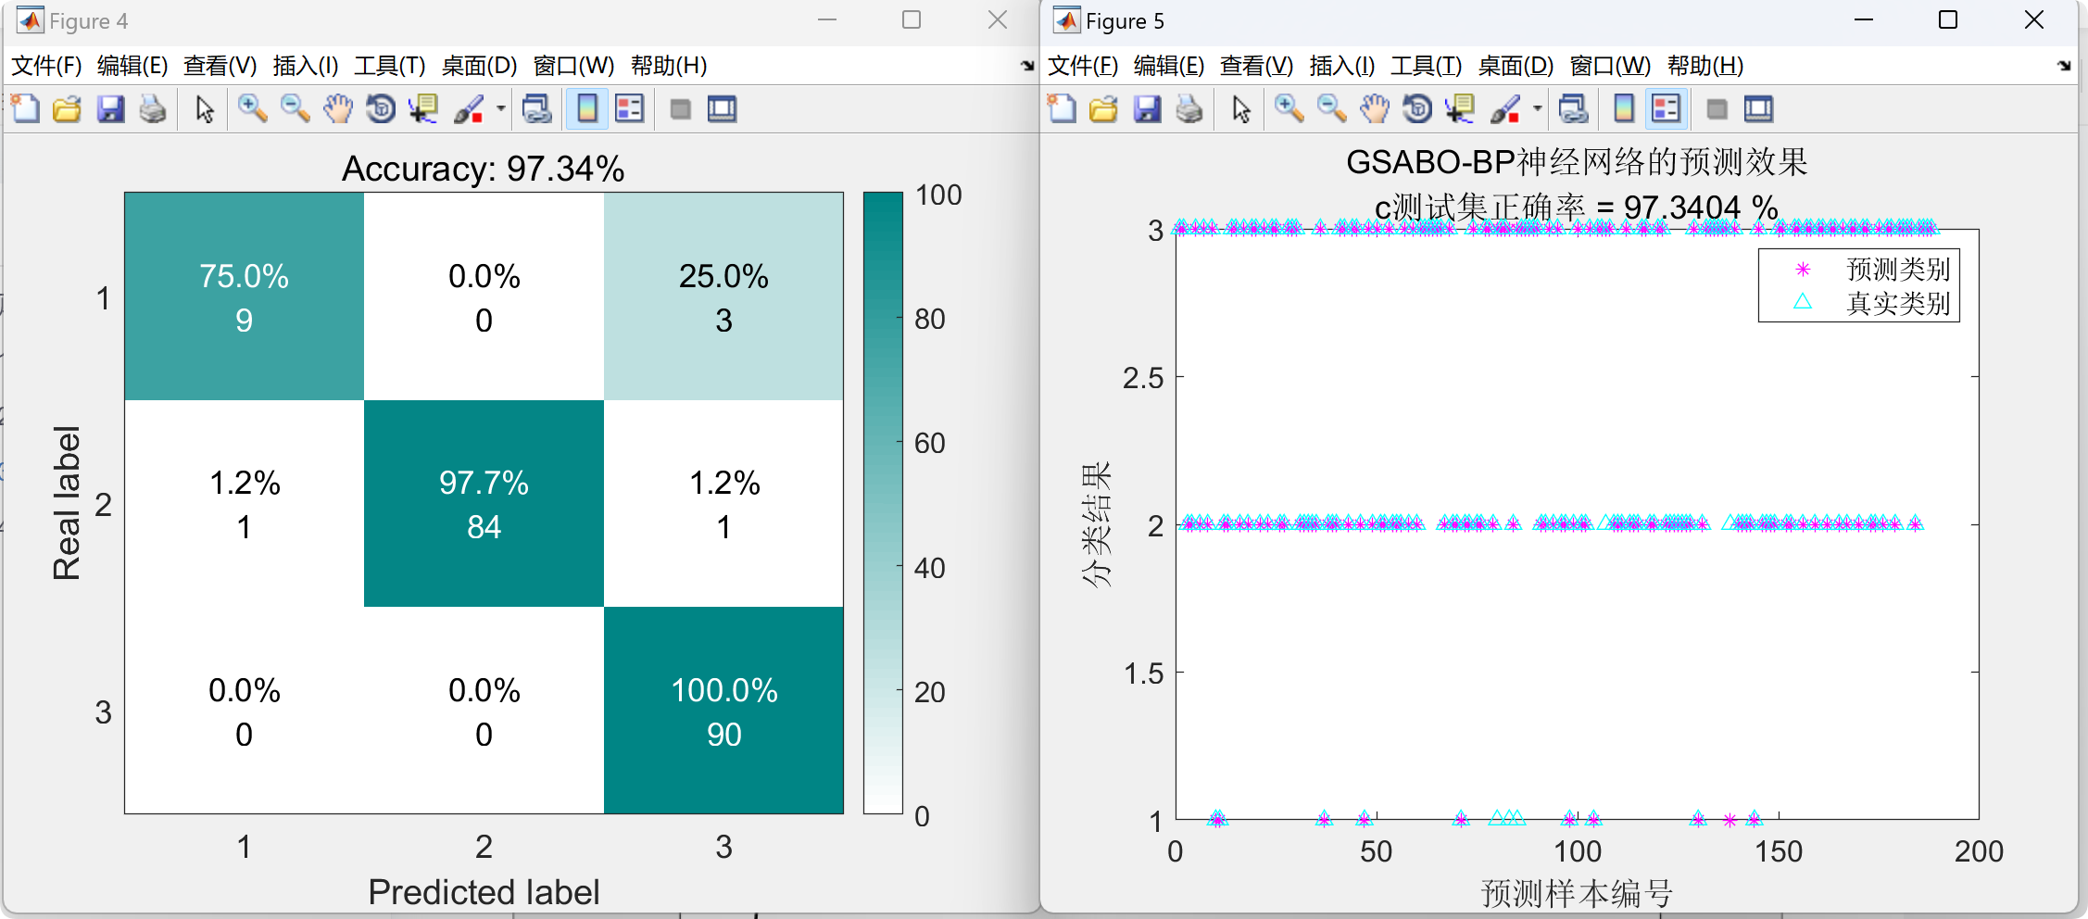This screenshot has height=919, width=2088.
Task: Click the teal colorbar in Figure 4
Action: pos(883,503)
